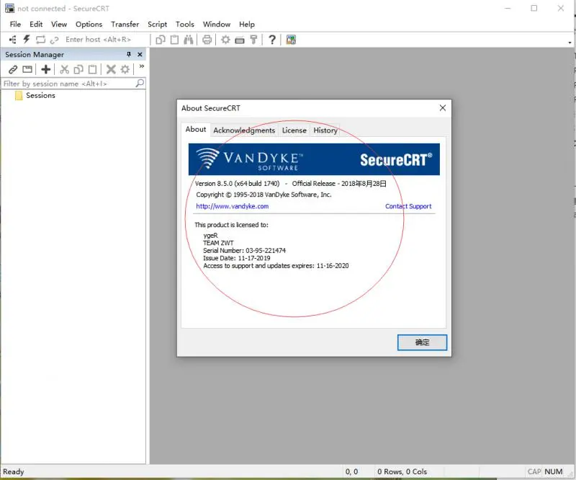Screen dimensions: 576x480
Task: Click the Help question mark icon
Action: point(272,40)
